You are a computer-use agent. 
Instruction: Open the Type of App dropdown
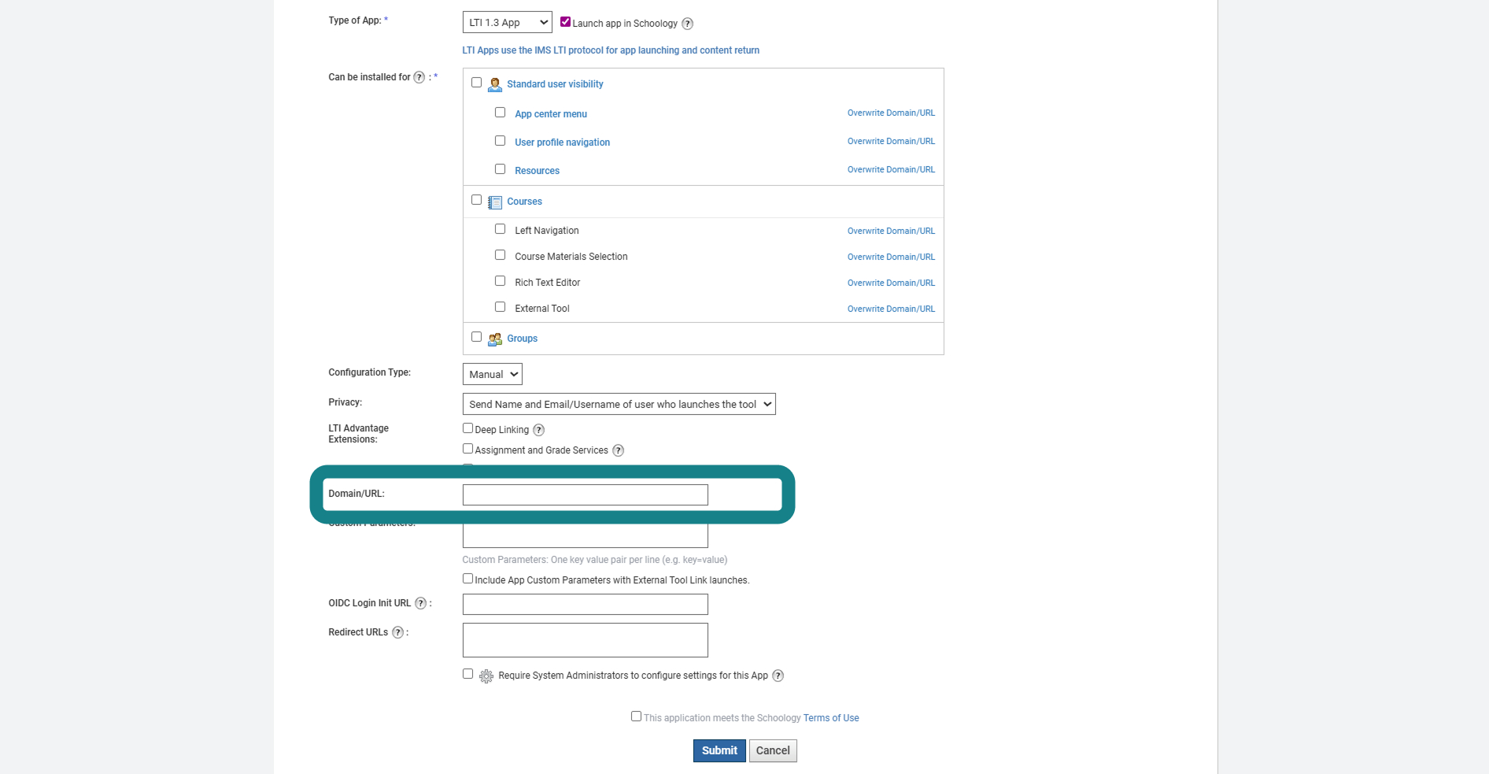pyautogui.click(x=507, y=23)
